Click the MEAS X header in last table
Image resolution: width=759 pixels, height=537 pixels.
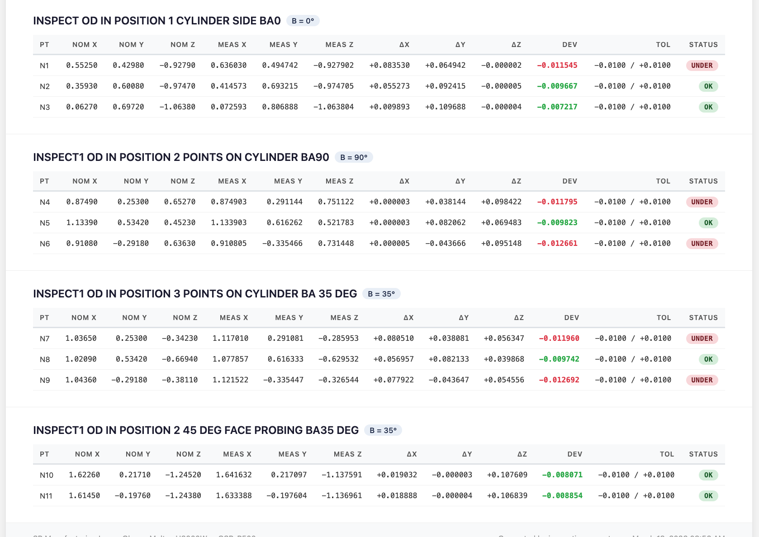coord(237,454)
